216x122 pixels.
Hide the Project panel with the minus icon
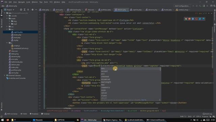click(36, 10)
